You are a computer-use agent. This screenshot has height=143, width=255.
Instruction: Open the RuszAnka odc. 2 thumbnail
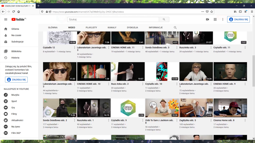(x=128, y=71)
